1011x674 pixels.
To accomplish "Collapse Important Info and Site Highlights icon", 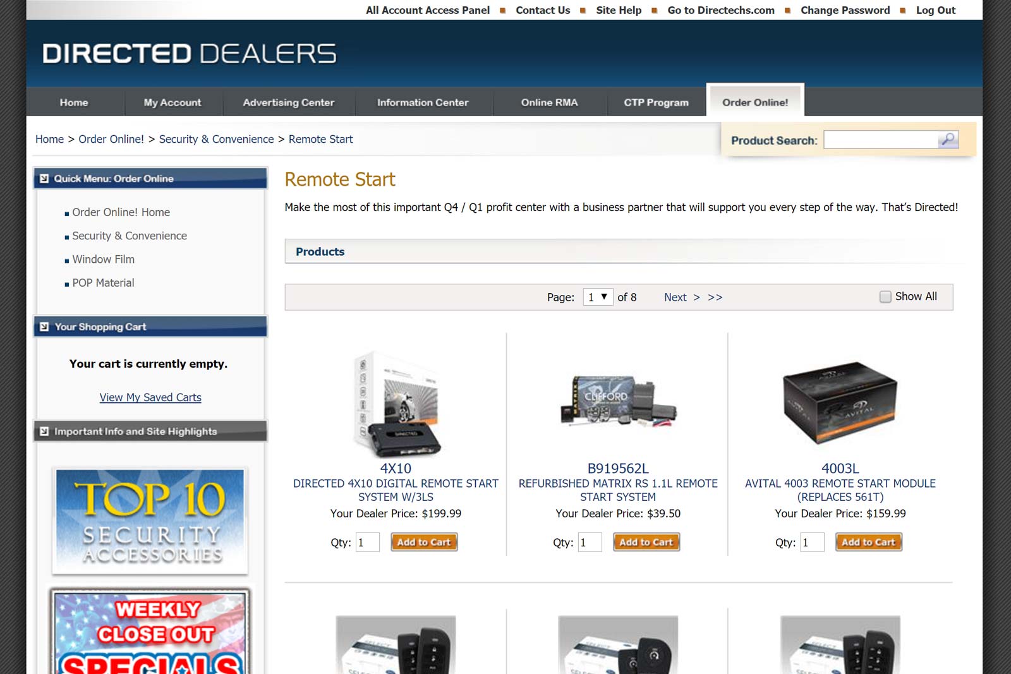I will (44, 431).
